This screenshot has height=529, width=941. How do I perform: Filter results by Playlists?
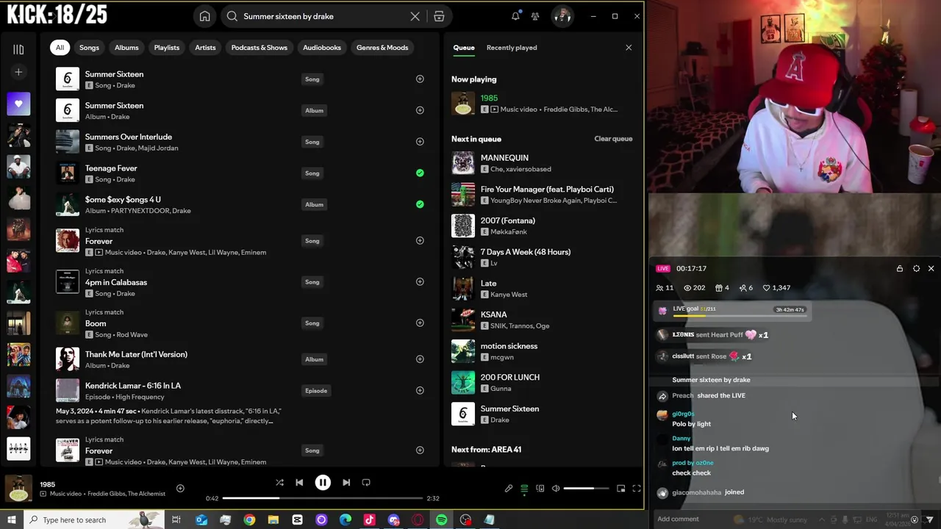[167, 48]
